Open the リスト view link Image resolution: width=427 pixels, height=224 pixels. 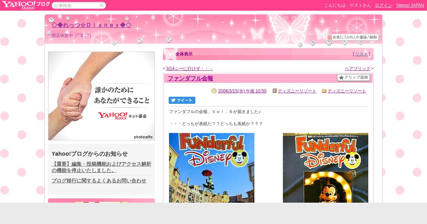tap(362, 54)
